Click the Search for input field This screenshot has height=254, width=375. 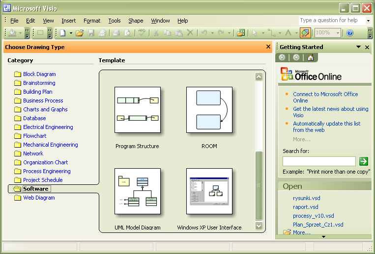point(319,161)
